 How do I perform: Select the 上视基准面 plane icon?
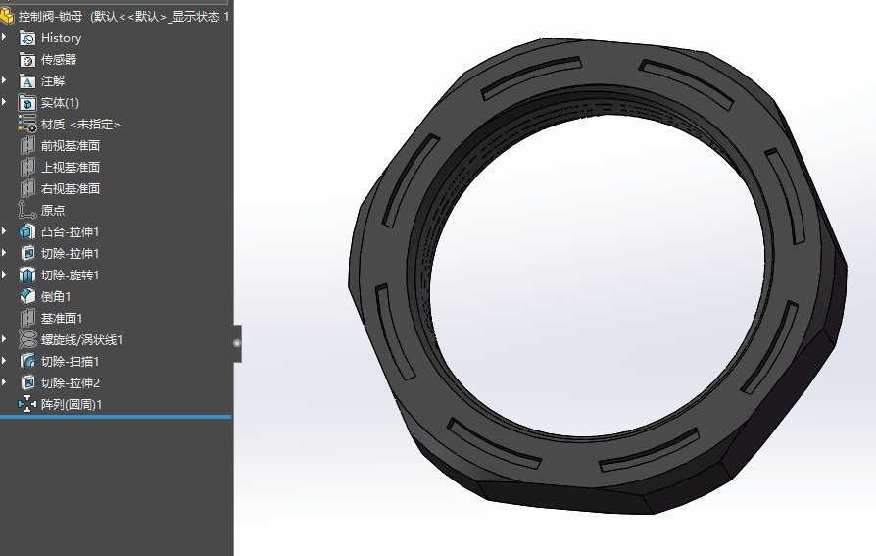[26, 168]
